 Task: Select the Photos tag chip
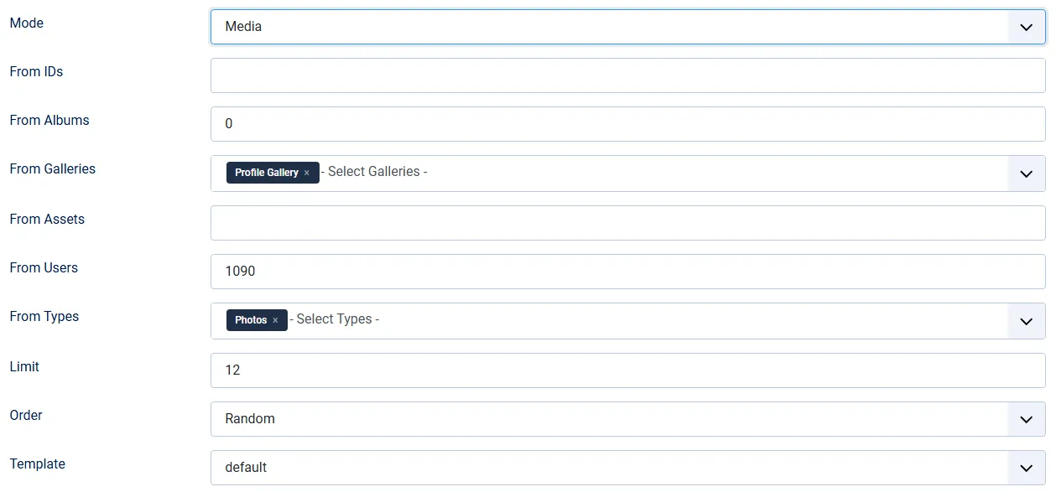[x=251, y=320]
